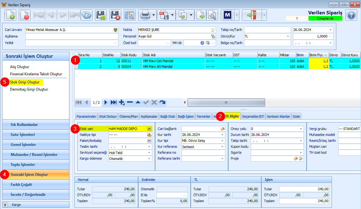
Task: Click the delete record icon with red minus
Action: point(24,15)
